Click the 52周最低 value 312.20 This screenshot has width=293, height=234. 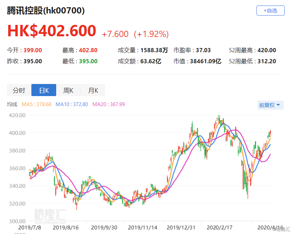(x=267, y=61)
